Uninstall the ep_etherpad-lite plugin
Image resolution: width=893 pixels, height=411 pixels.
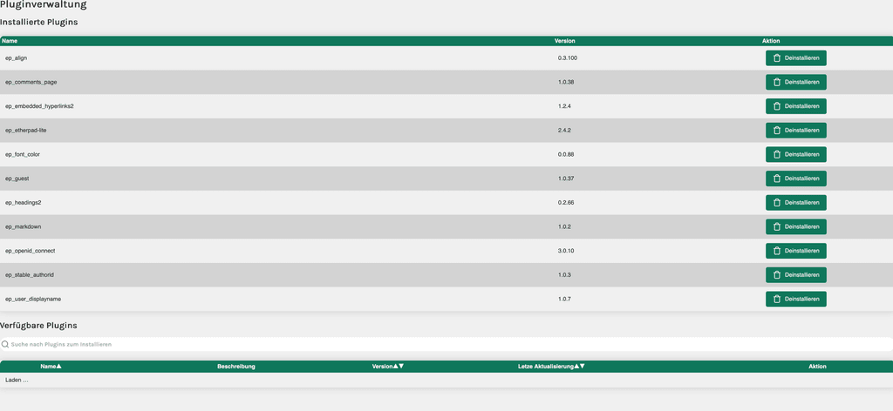coord(795,131)
